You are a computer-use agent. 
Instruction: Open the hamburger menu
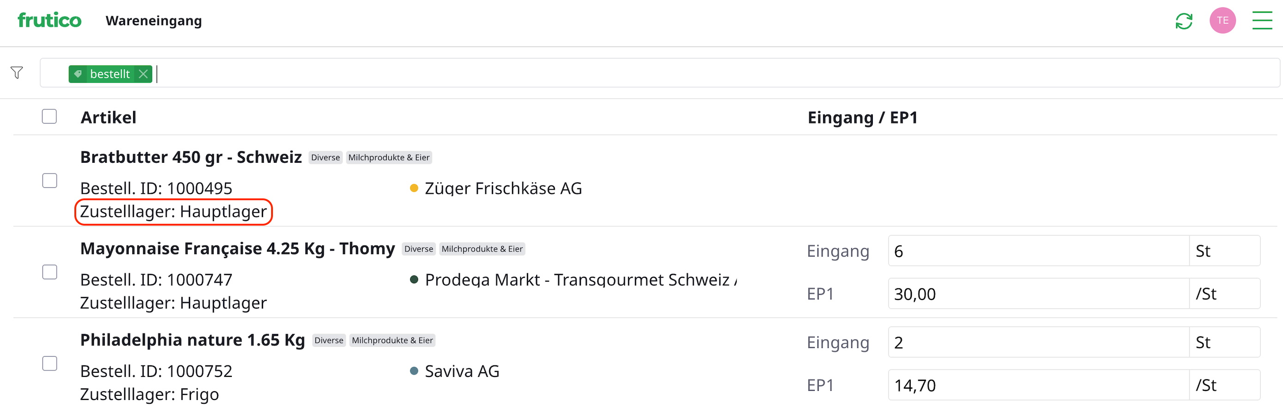pyautogui.click(x=1262, y=21)
